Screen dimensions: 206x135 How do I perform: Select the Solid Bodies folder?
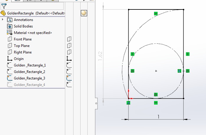(x=23, y=26)
